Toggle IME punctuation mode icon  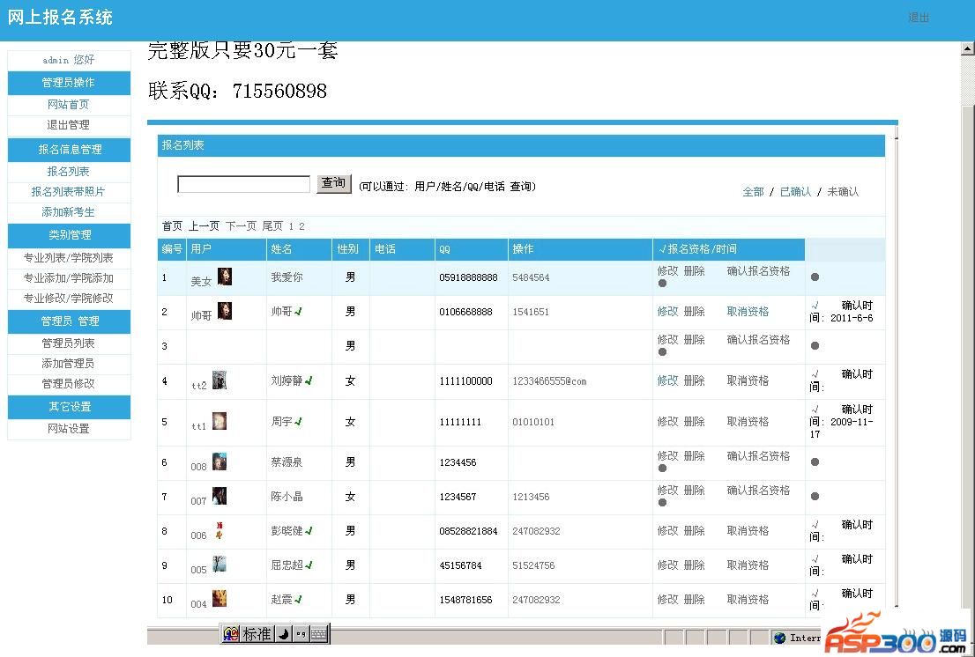(301, 634)
